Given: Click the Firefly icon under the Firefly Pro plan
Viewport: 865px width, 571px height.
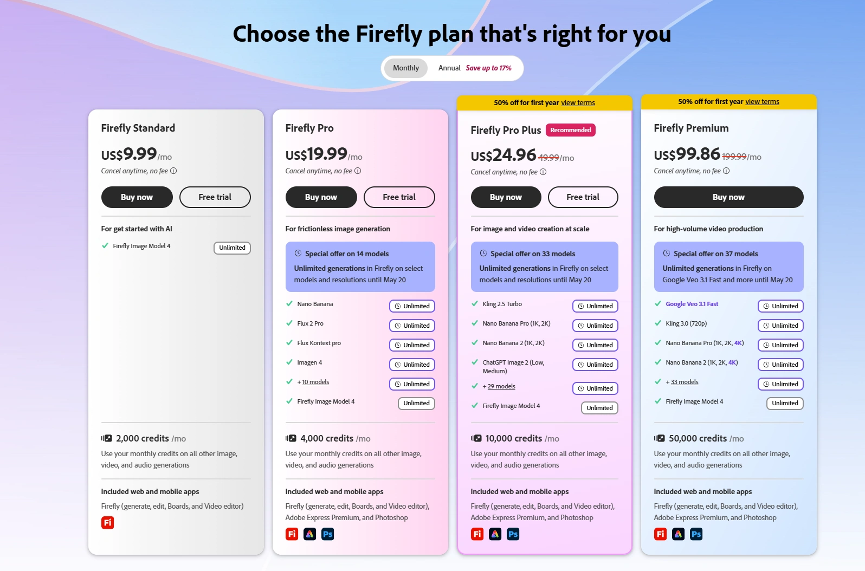Looking at the screenshot, I should pos(292,534).
